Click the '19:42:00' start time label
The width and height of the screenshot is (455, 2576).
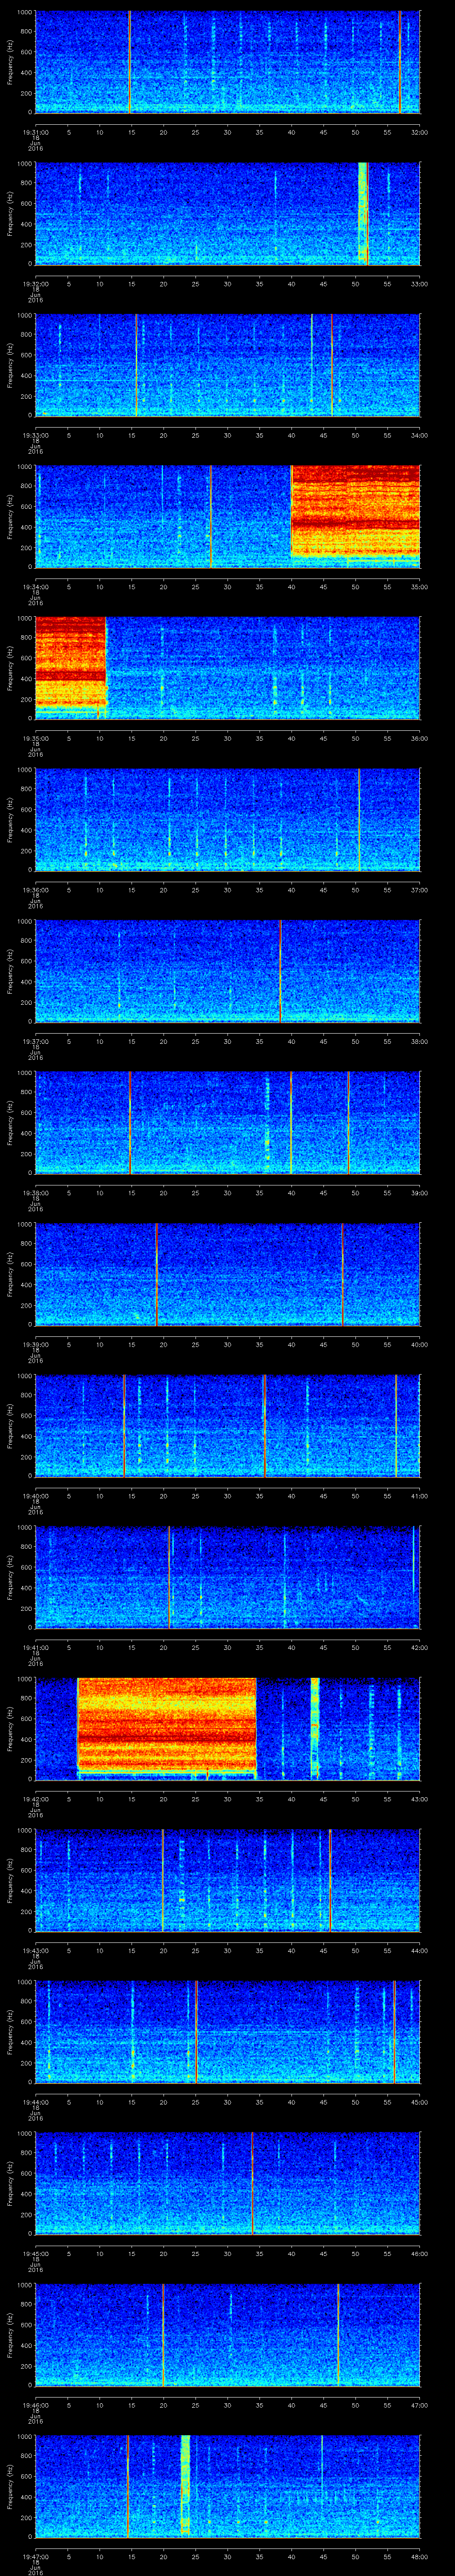click(x=35, y=1799)
